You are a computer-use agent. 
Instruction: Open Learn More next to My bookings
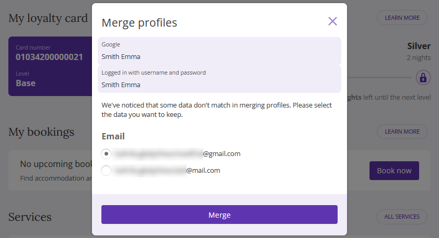pyautogui.click(x=402, y=132)
